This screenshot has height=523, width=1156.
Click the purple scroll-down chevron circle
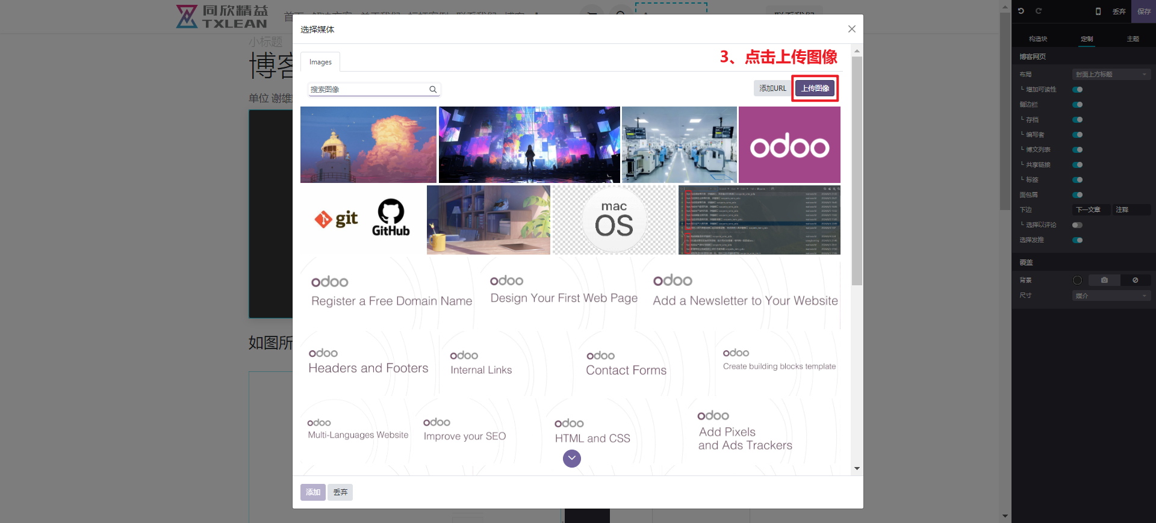click(572, 459)
